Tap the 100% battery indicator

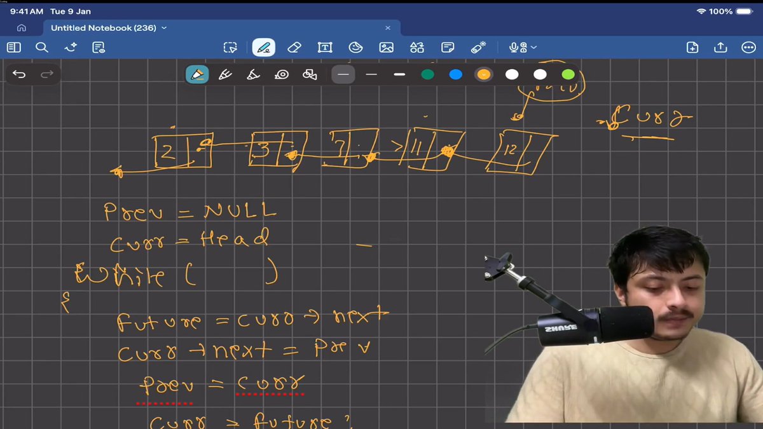tap(732, 11)
